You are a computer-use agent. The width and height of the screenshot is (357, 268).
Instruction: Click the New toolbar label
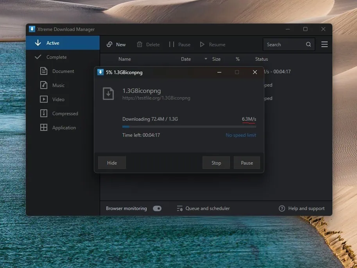[121, 45]
